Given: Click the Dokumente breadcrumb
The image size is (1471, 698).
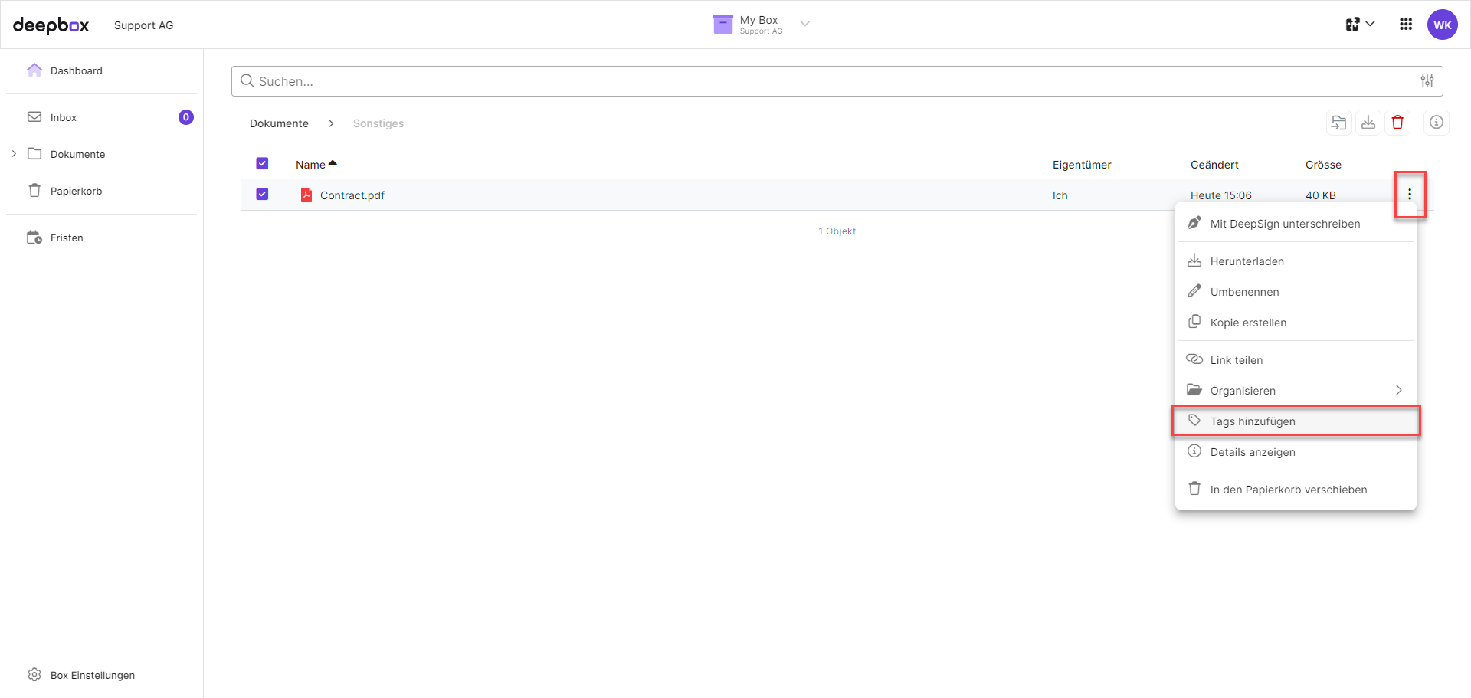Looking at the screenshot, I should tap(279, 123).
